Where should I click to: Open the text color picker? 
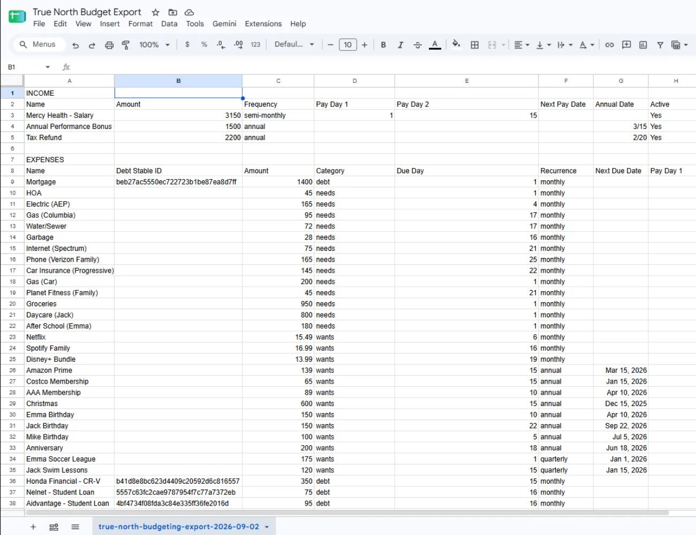coord(435,45)
